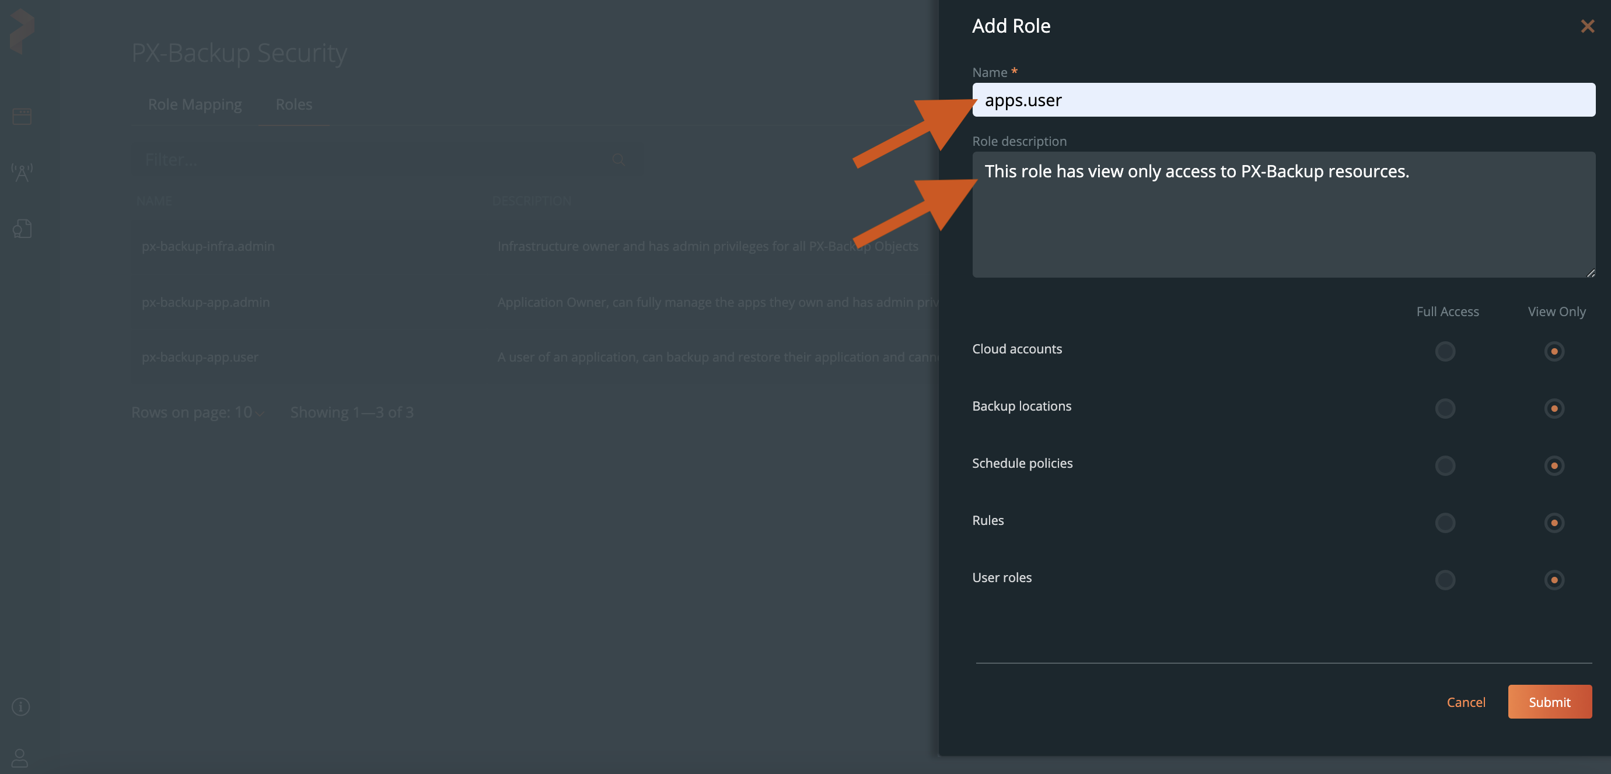Close the Add Role panel
The width and height of the screenshot is (1611, 774).
[x=1586, y=26]
